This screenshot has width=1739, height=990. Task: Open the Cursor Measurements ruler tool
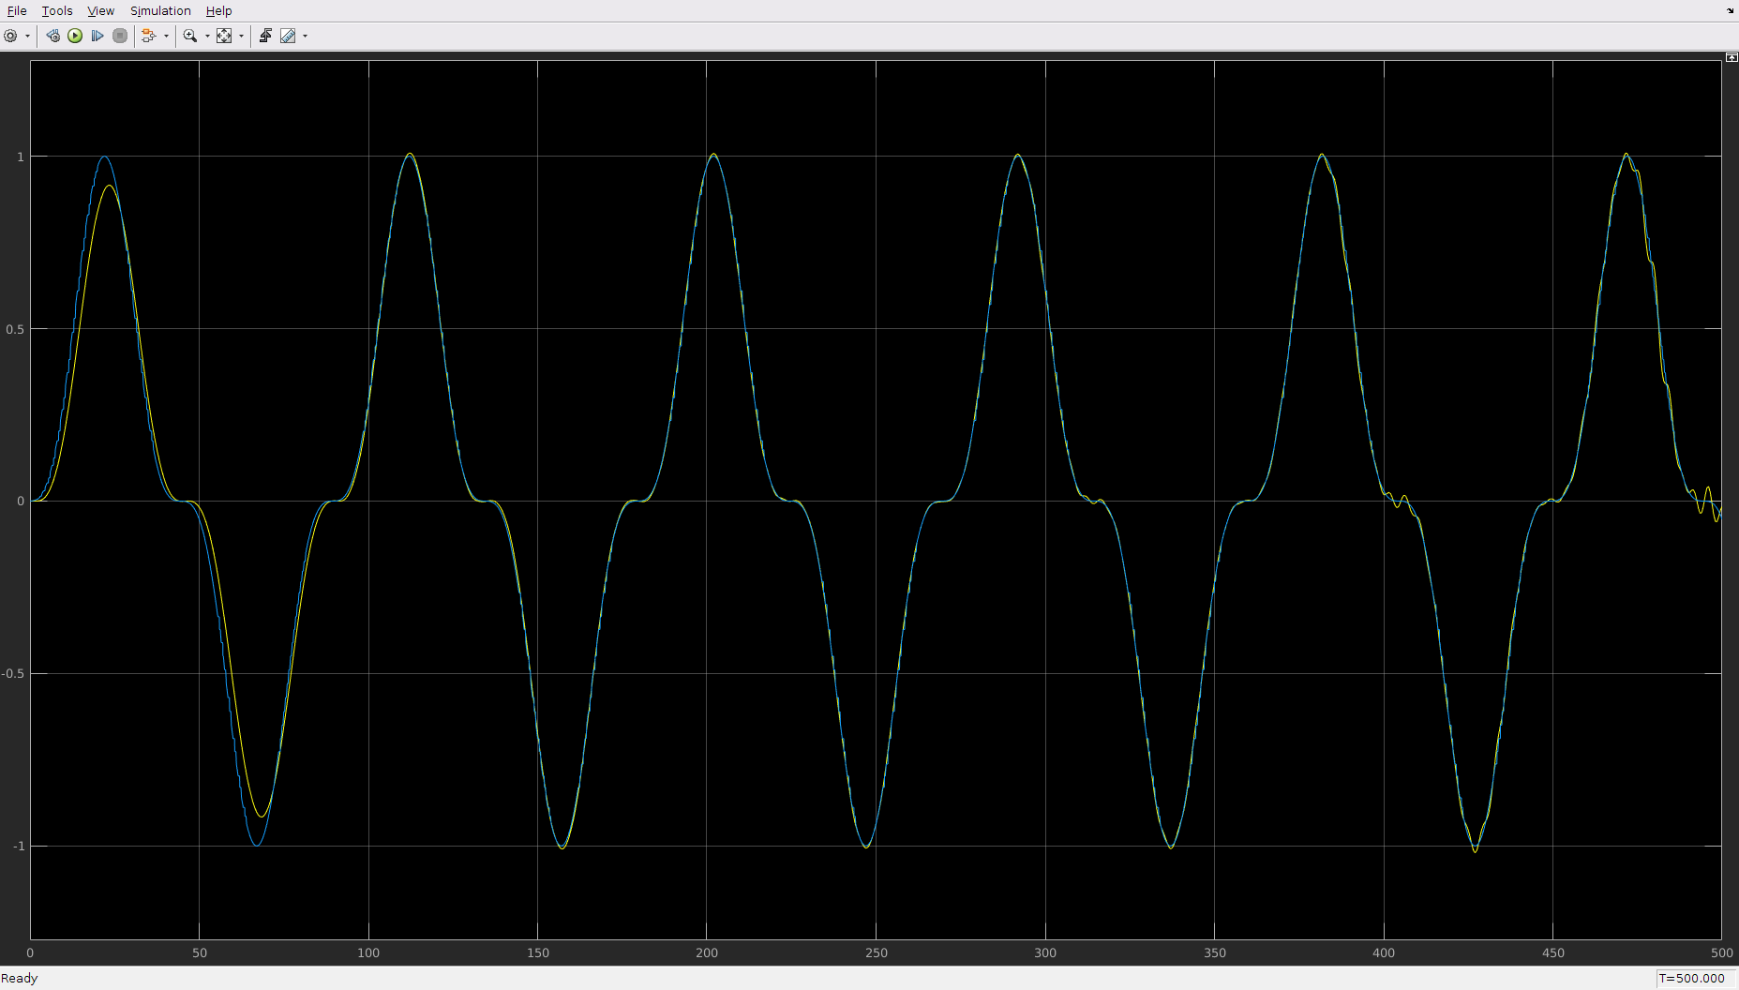click(x=288, y=36)
